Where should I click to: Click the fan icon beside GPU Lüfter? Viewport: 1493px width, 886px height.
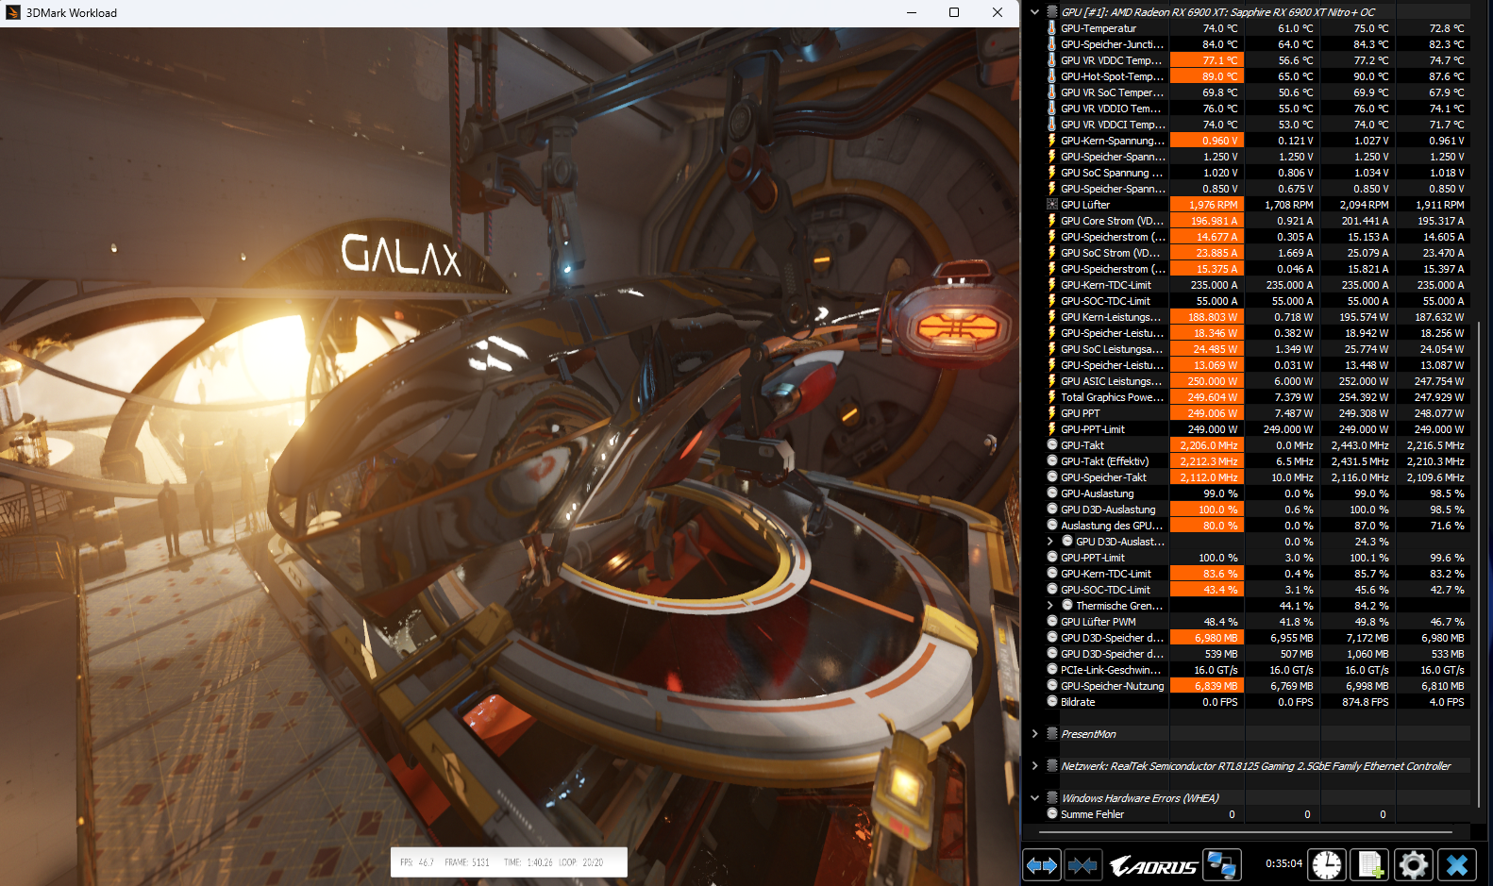pos(1051,205)
